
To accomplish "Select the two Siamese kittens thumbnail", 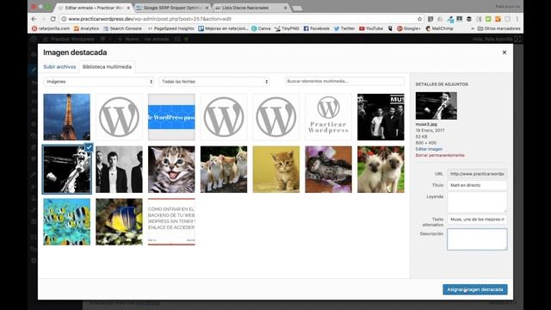I will (x=381, y=170).
